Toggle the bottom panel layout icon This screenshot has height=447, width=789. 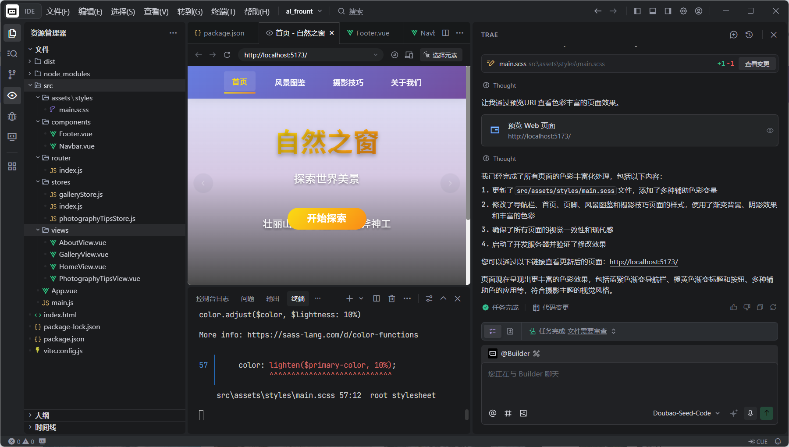pos(653,11)
